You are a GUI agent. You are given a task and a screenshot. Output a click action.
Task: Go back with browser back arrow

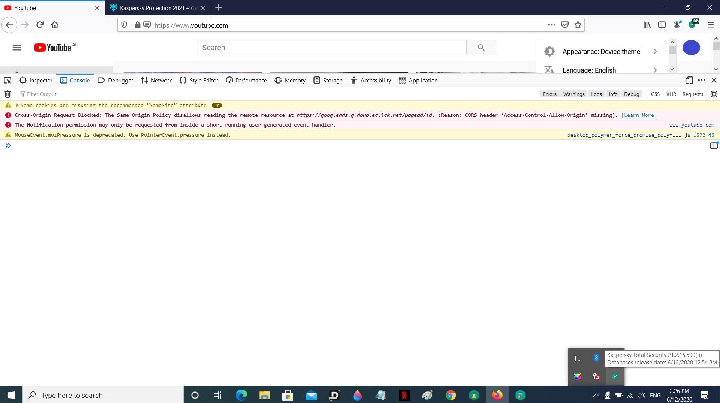click(9, 25)
